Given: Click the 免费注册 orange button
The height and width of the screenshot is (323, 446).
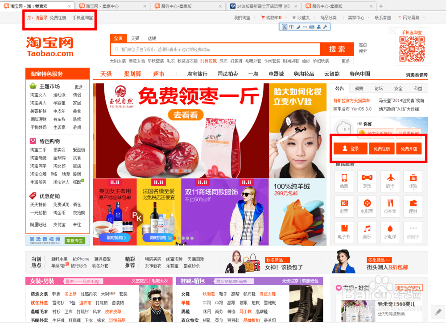Looking at the screenshot, I should coord(382,149).
